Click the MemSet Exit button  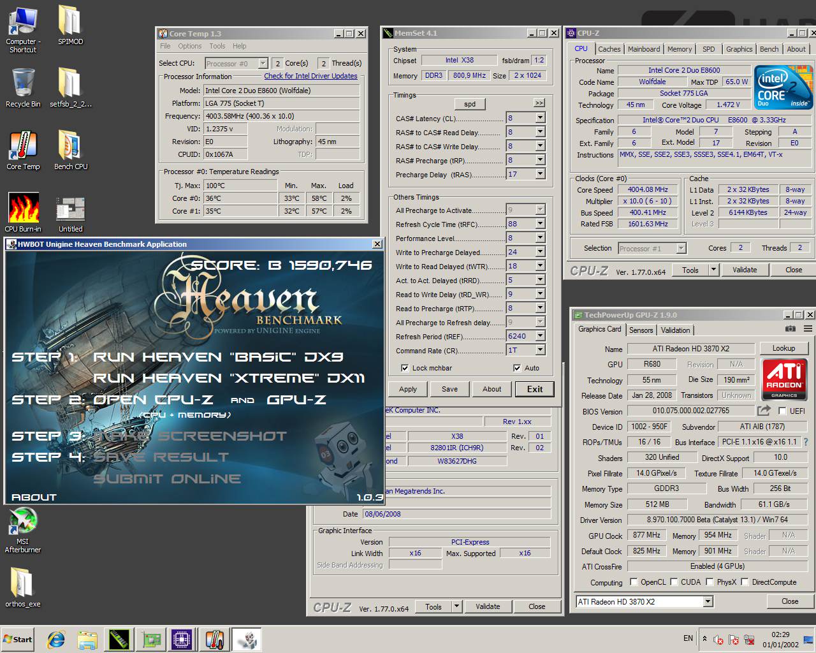(535, 389)
